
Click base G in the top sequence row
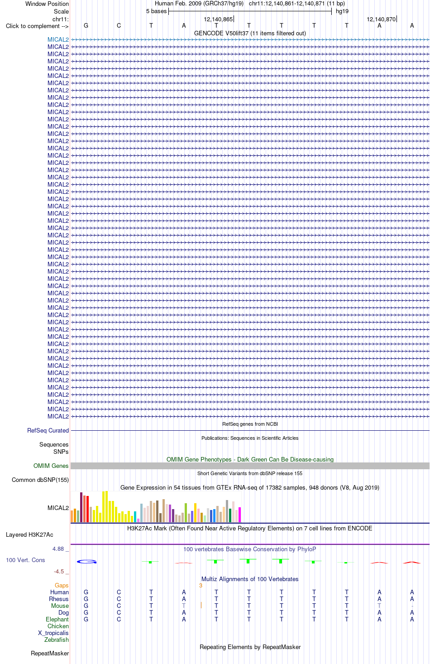pyautogui.click(x=86, y=26)
